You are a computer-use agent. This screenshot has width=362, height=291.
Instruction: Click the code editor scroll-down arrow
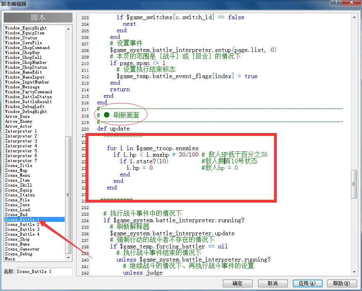[x=354, y=272]
